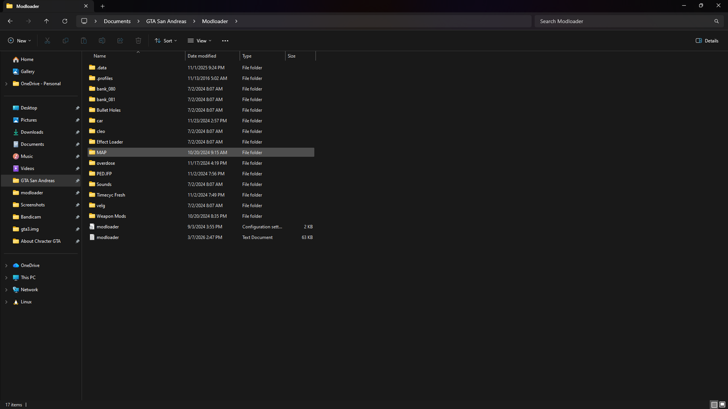This screenshot has width=728, height=409.
Task: Click the Cut scissors icon
Action: pos(47,41)
